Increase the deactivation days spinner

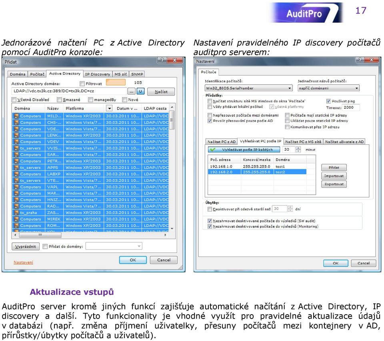click(290, 207)
